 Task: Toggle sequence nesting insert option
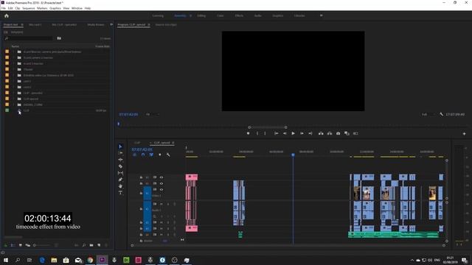pyautogui.click(x=134, y=155)
